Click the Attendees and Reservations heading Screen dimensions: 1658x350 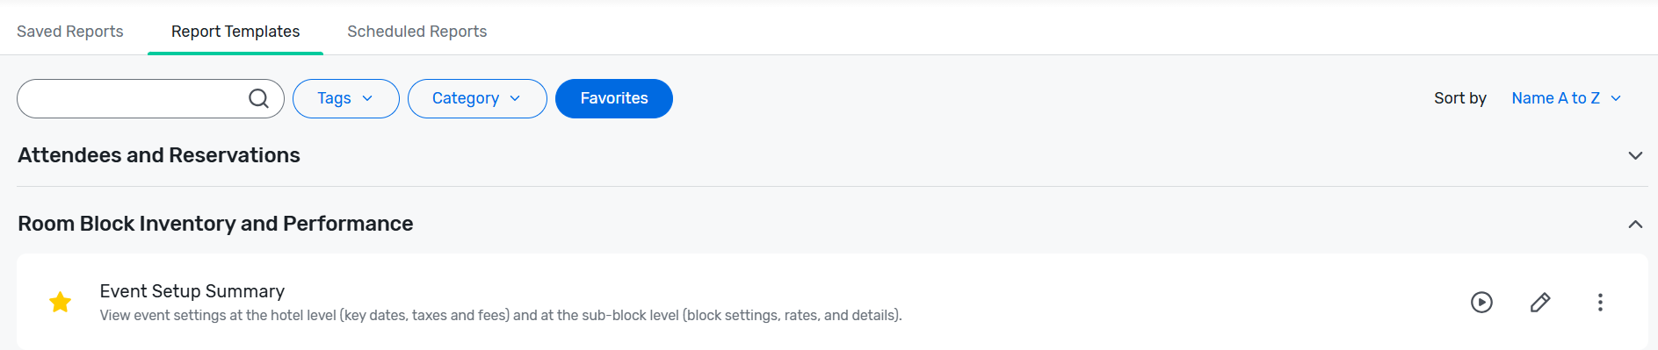coord(159,155)
